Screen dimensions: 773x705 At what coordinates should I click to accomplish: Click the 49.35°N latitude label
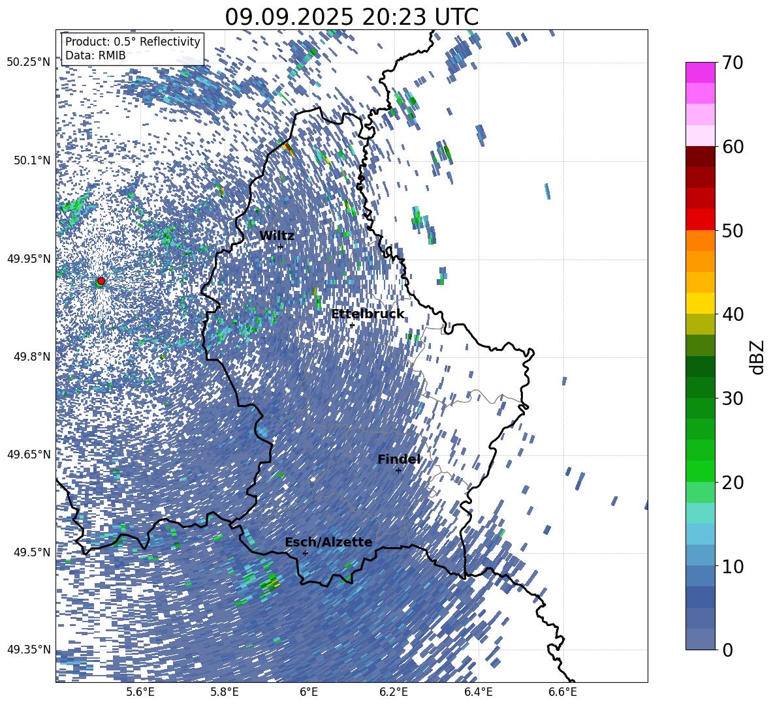[x=29, y=650]
